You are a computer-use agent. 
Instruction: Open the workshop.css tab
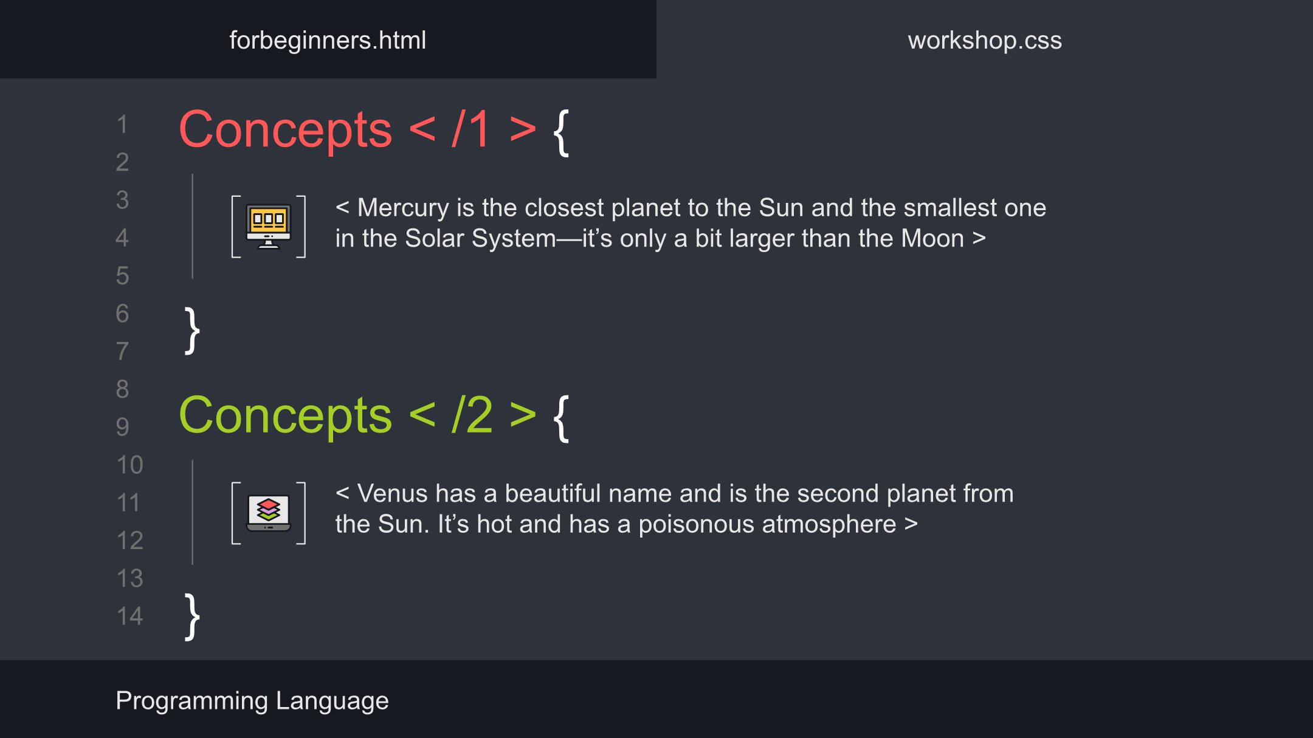click(x=985, y=40)
